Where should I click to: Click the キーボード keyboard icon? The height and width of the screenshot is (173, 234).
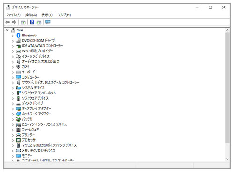pyautogui.click(x=18, y=72)
